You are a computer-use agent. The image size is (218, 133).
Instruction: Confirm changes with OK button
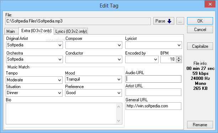click(200, 21)
